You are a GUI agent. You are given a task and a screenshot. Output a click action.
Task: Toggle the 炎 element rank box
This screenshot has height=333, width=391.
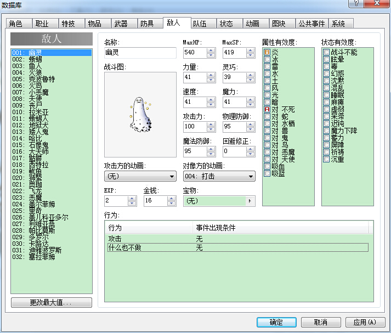tap(267, 52)
